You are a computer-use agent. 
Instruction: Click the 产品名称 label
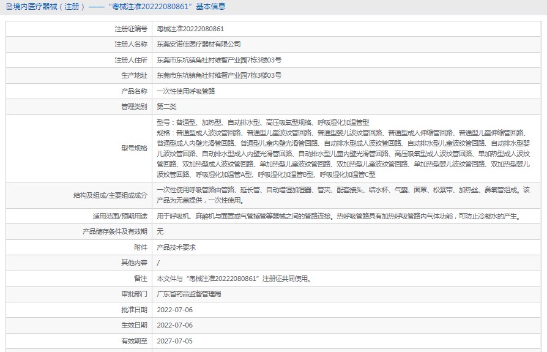click(134, 91)
